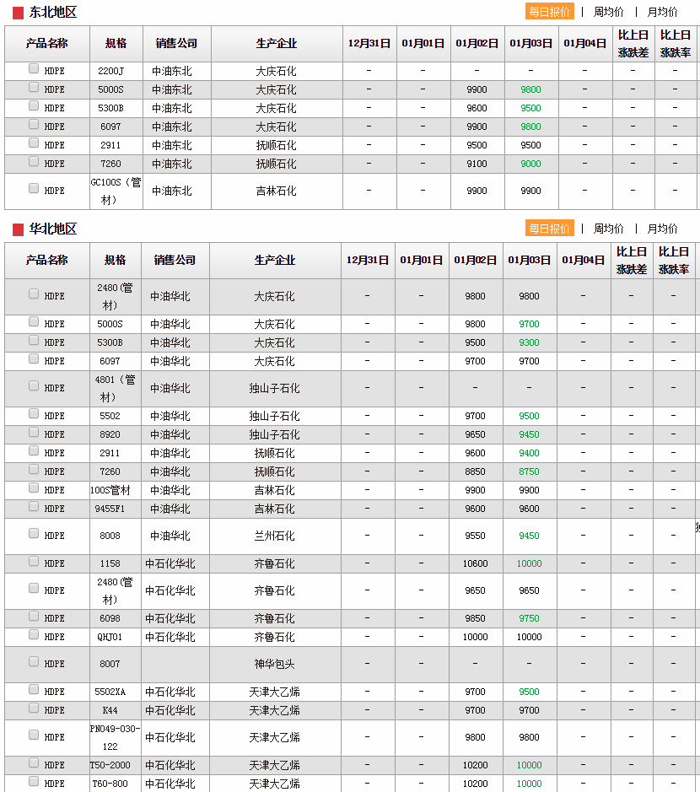Check the QHJ01 row checkbox
Screen dimensions: 700x792
click(x=34, y=634)
